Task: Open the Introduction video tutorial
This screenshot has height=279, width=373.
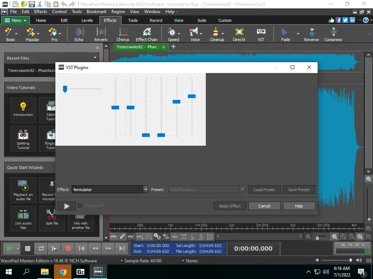Action: tap(23, 110)
